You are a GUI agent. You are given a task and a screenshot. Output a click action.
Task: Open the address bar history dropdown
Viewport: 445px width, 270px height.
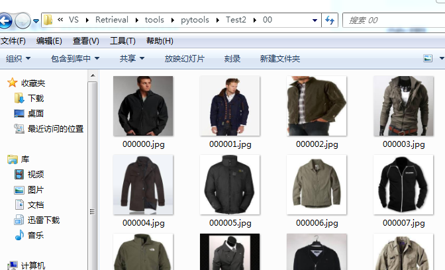[x=315, y=21]
